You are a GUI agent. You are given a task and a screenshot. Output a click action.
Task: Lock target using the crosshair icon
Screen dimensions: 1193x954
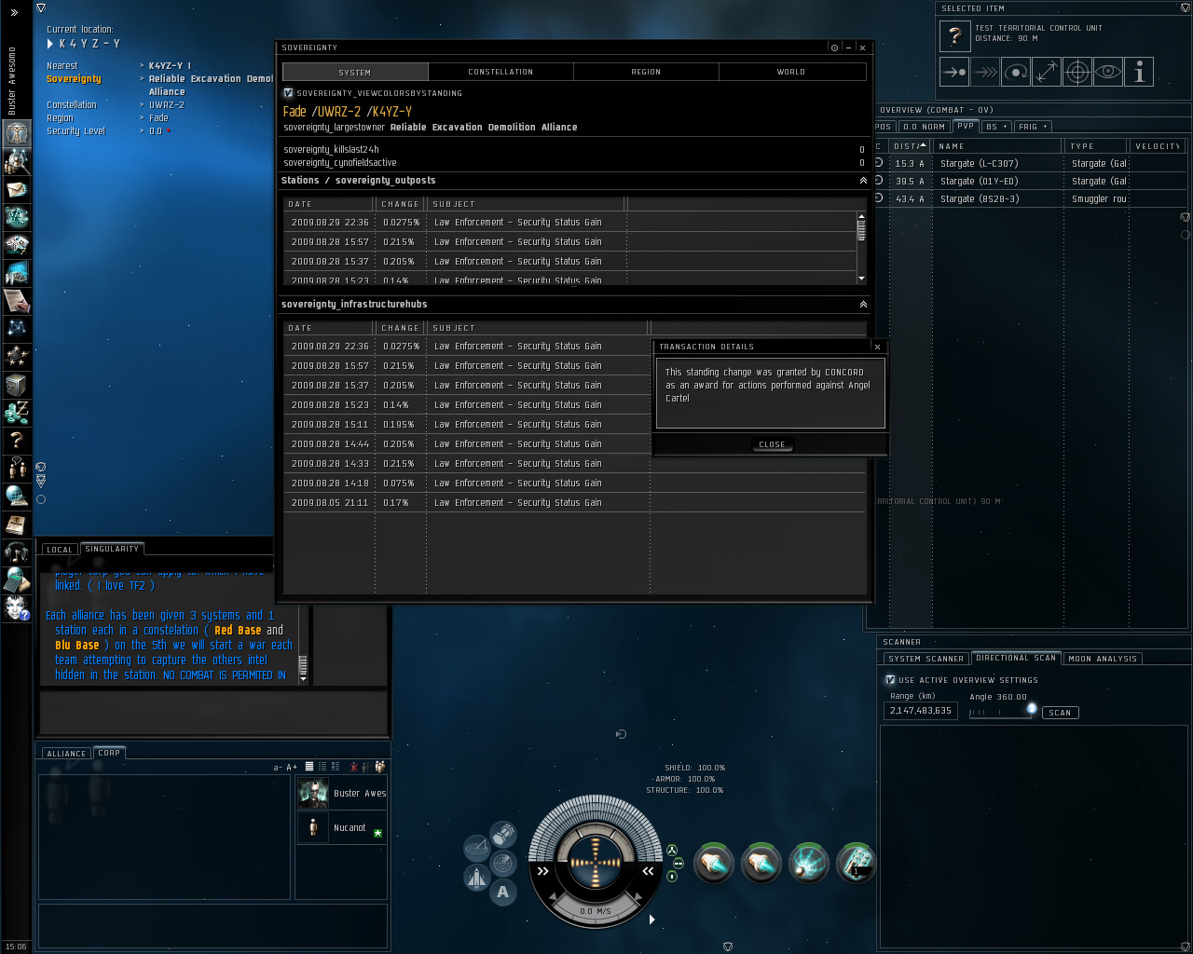pyautogui.click(x=1077, y=72)
